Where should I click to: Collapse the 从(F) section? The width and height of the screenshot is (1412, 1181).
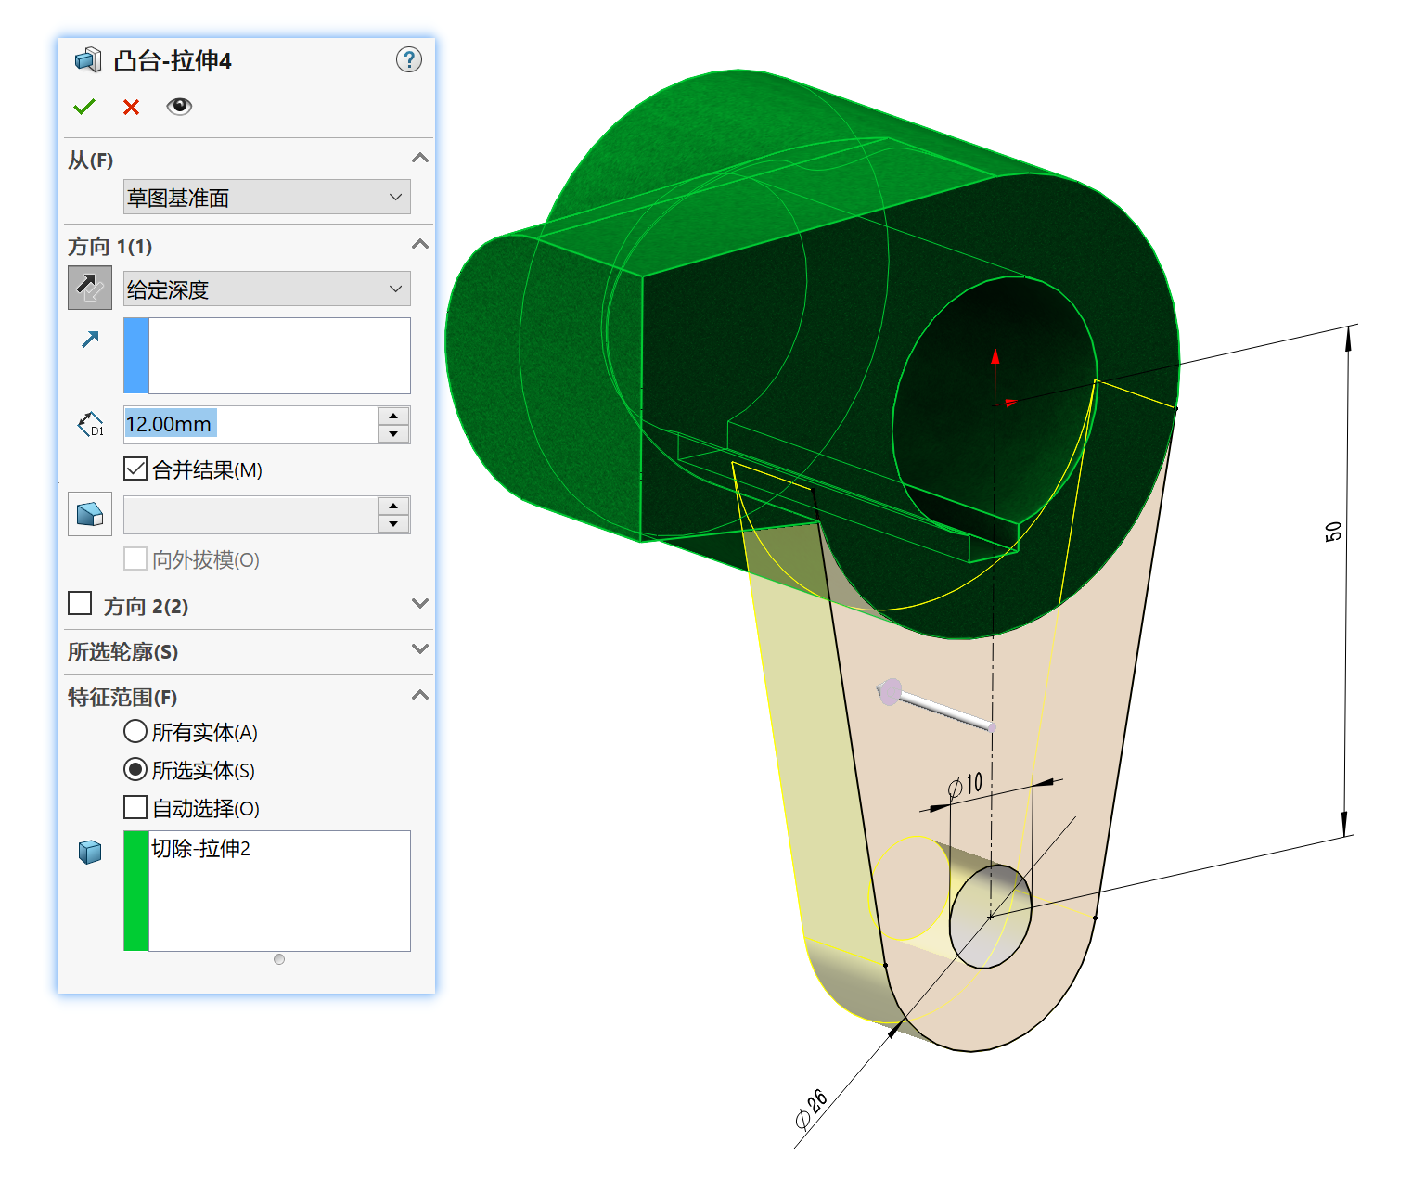tap(420, 159)
